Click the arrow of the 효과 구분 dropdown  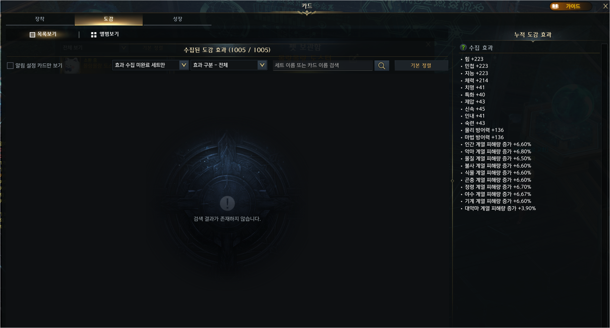[x=262, y=65]
